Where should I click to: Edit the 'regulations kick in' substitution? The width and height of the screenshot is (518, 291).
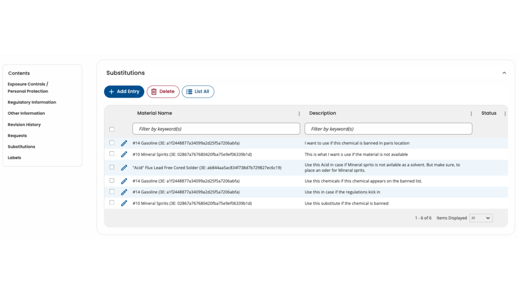tap(124, 192)
